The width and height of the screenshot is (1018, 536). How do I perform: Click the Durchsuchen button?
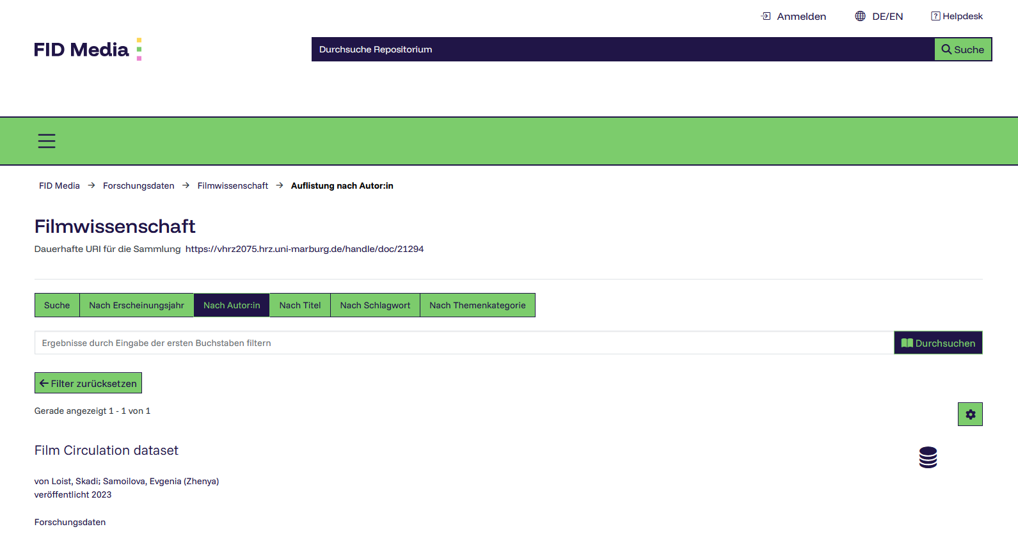click(x=938, y=343)
